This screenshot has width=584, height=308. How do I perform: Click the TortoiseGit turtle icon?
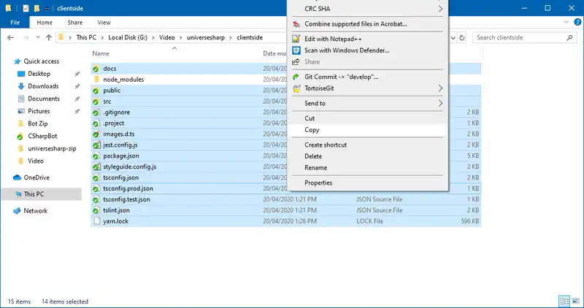[296, 88]
